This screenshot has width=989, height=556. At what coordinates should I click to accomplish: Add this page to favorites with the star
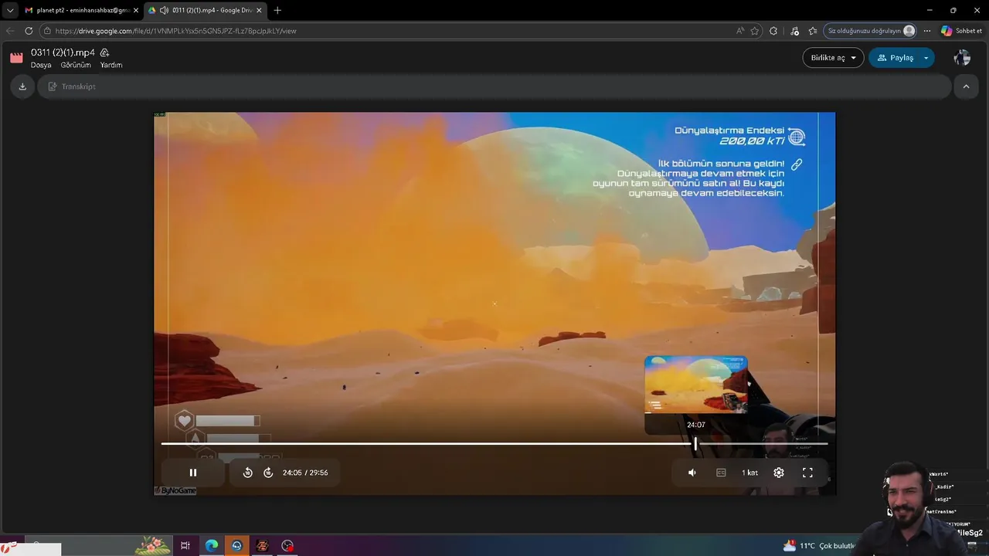point(755,31)
